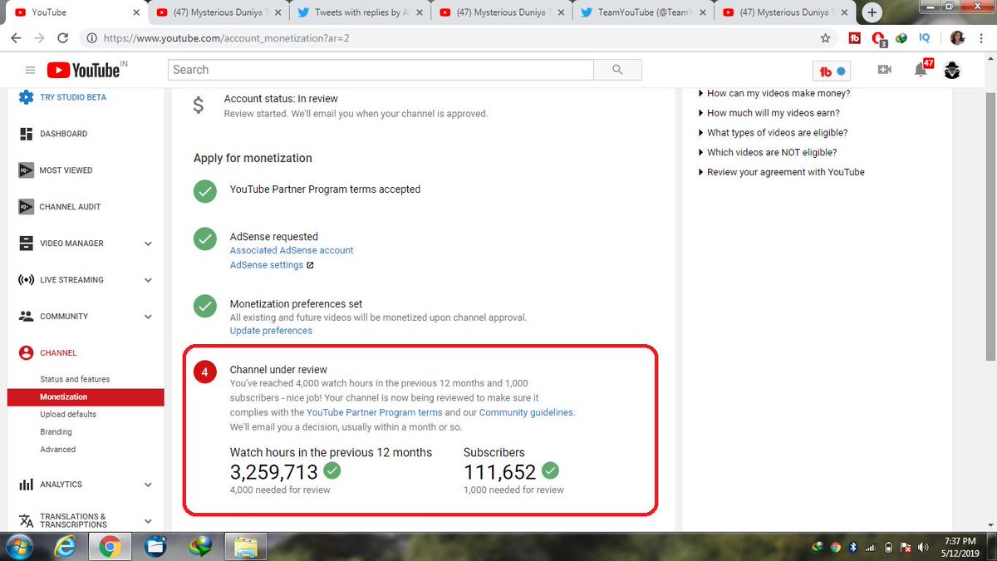Click the Most Viewed sidebar icon
This screenshot has height=561, width=997.
pyautogui.click(x=26, y=170)
